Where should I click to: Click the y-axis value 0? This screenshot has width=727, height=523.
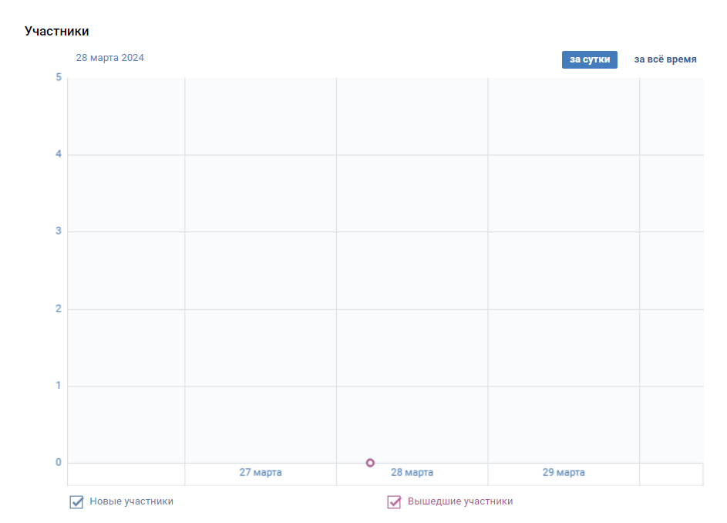click(59, 462)
